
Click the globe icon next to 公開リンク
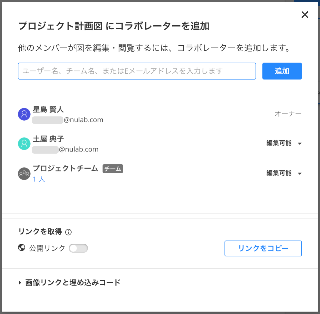click(x=22, y=248)
